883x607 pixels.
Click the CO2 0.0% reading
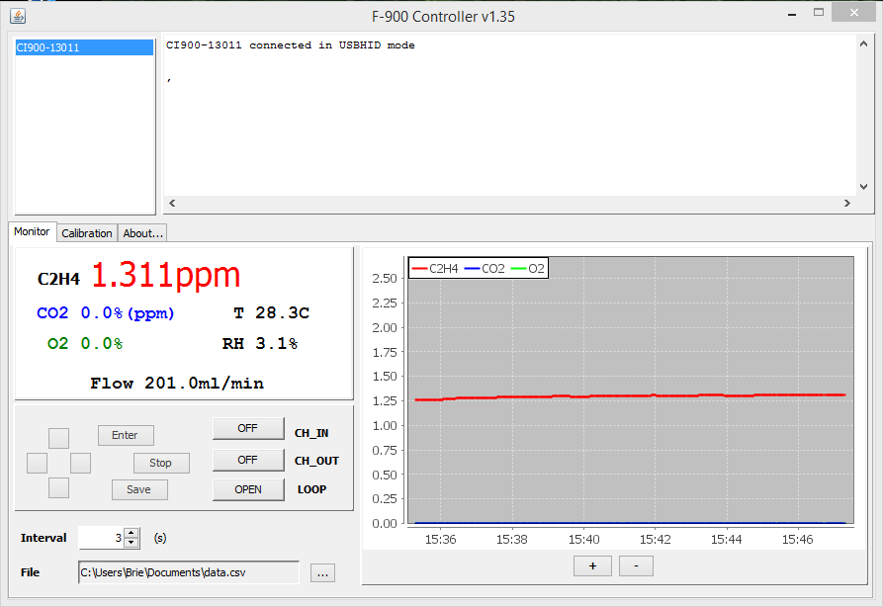coord(106,313)
